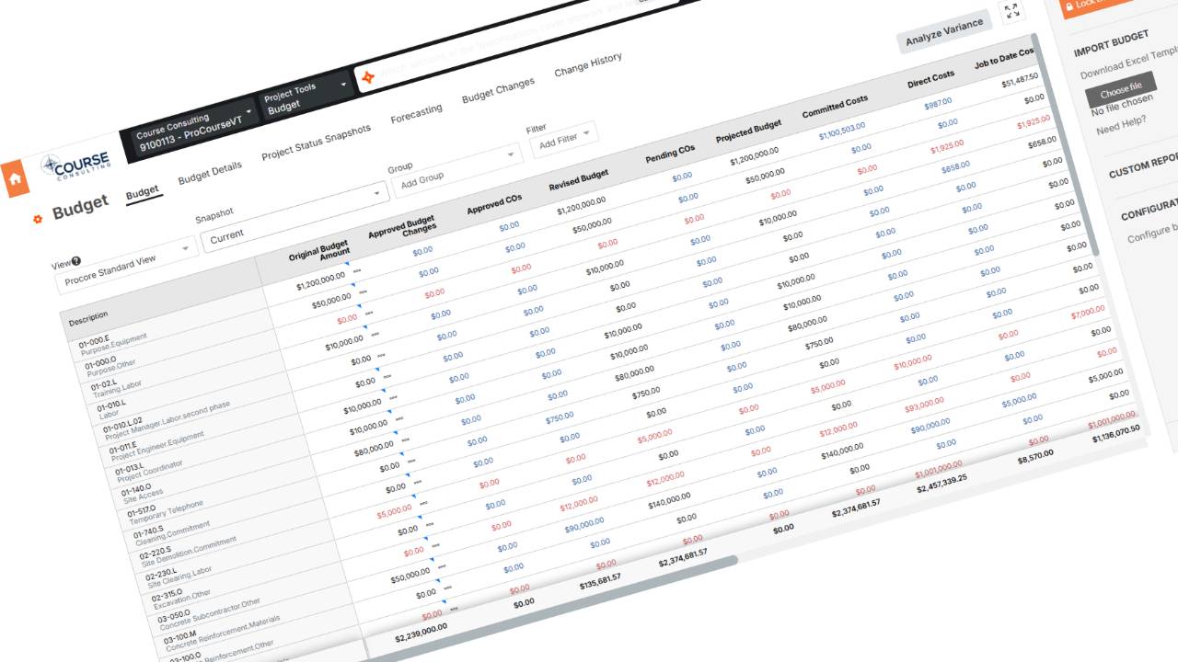Viewport: 1178px width, 662px height.
Task: Go to the Forecasting tab
Action: (416, 113)
